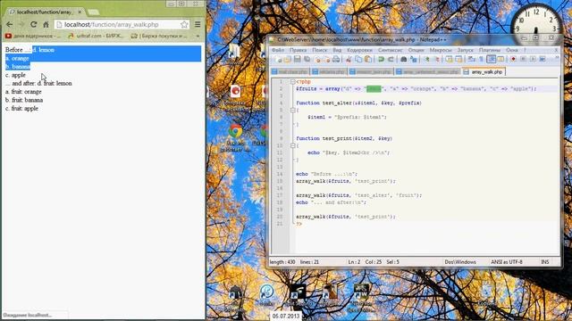This screenshot has height=321, width=572.
Task: Click 'c. fruit: apple' text in browser
Action: click(21, 109)
